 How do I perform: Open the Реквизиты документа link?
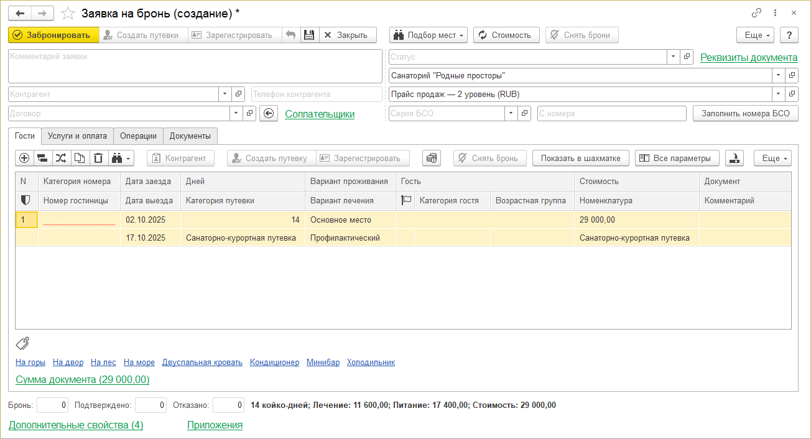[748, 57]
